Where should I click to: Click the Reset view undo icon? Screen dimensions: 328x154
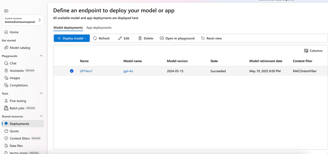coord(203,38)
